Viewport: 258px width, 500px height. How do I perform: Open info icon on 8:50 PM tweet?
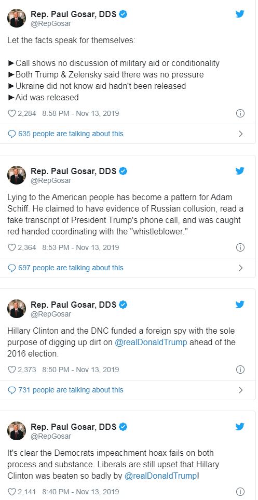[240, 369]
